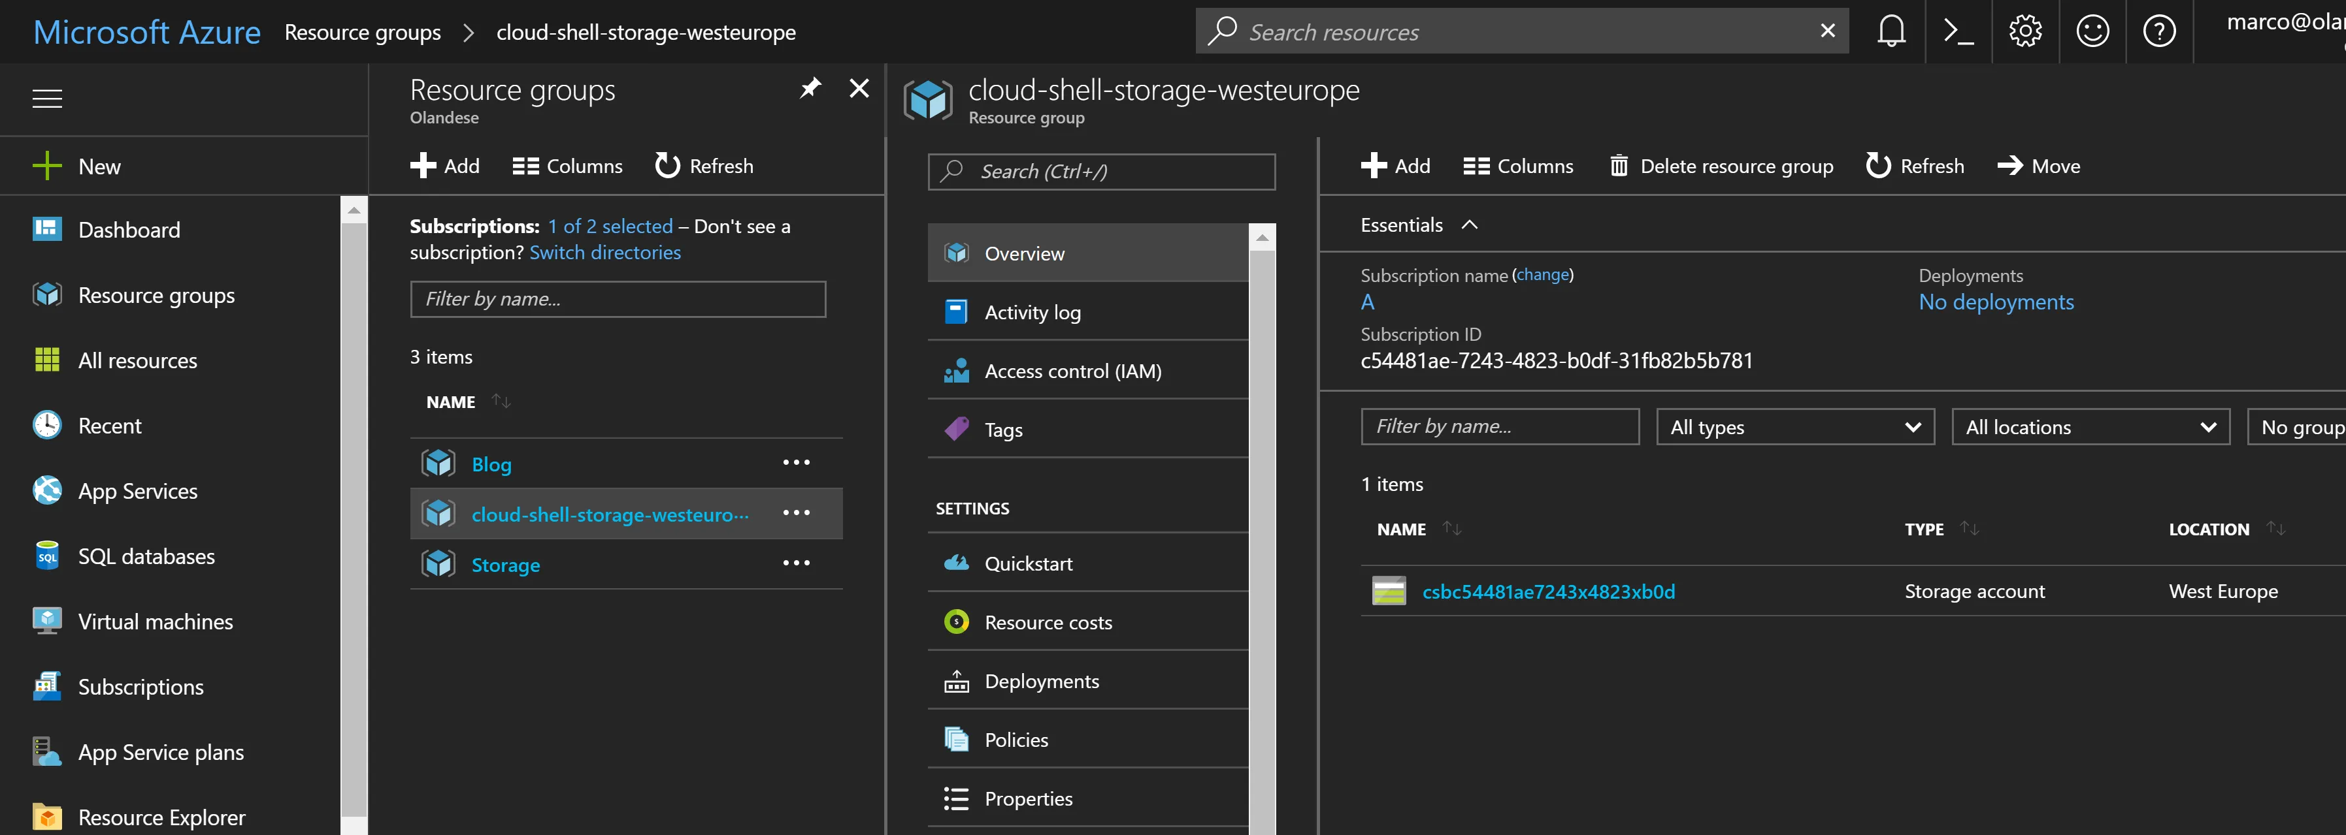The image size is (2346, 835).
Task: Click Columns in Resource groups blade
Action: [567, 166]
